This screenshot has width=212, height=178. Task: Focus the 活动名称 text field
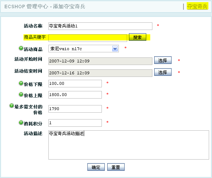pos(100,26)
